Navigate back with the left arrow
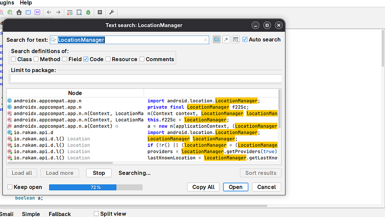This screenshot has width=385, height=217. (49, 12)
